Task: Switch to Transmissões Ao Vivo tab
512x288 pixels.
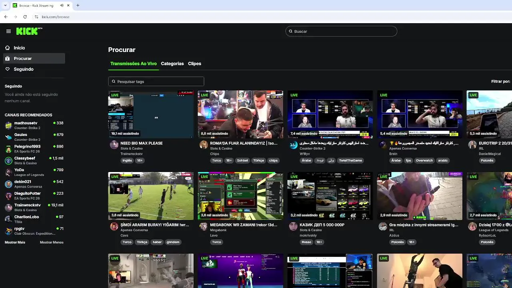Action: 133,64
